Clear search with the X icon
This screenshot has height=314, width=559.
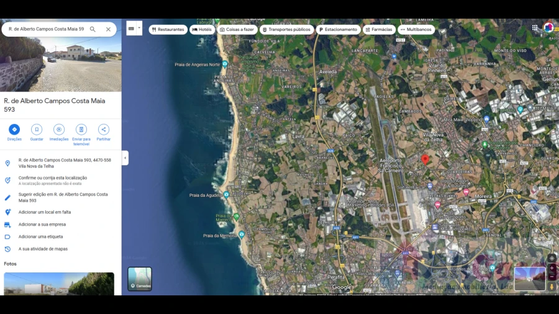(x=108, y=29)
